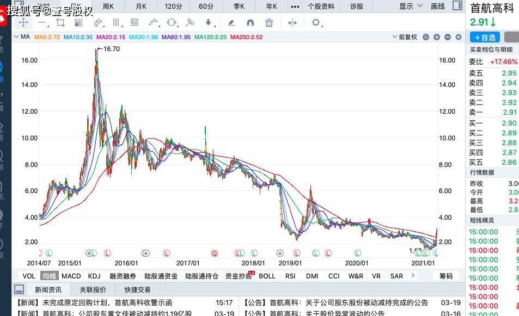Screen dimensions: 519x316
Task: Open chart settings gear beside zoom icons
Action: click(458, 37)
